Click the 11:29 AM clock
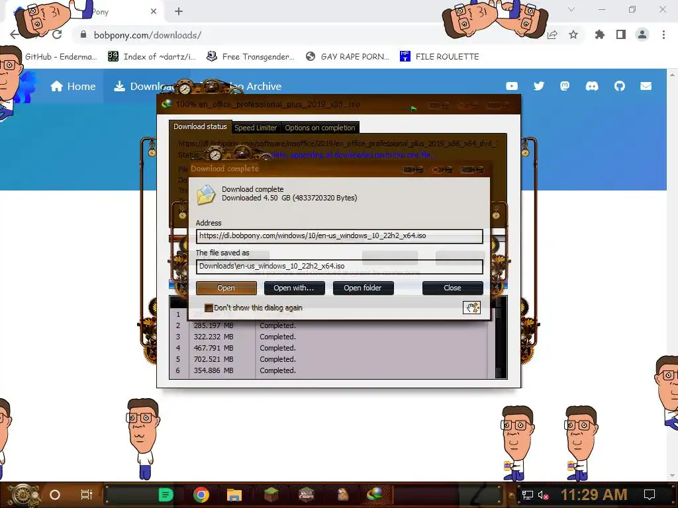This screenshot has width=678, height=508. coord(594,495)
